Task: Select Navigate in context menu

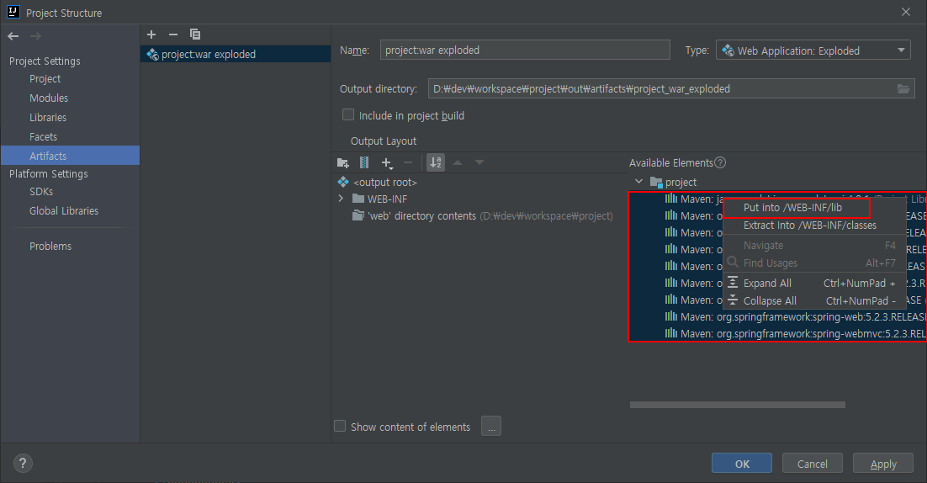Action: tap(814, 246)
